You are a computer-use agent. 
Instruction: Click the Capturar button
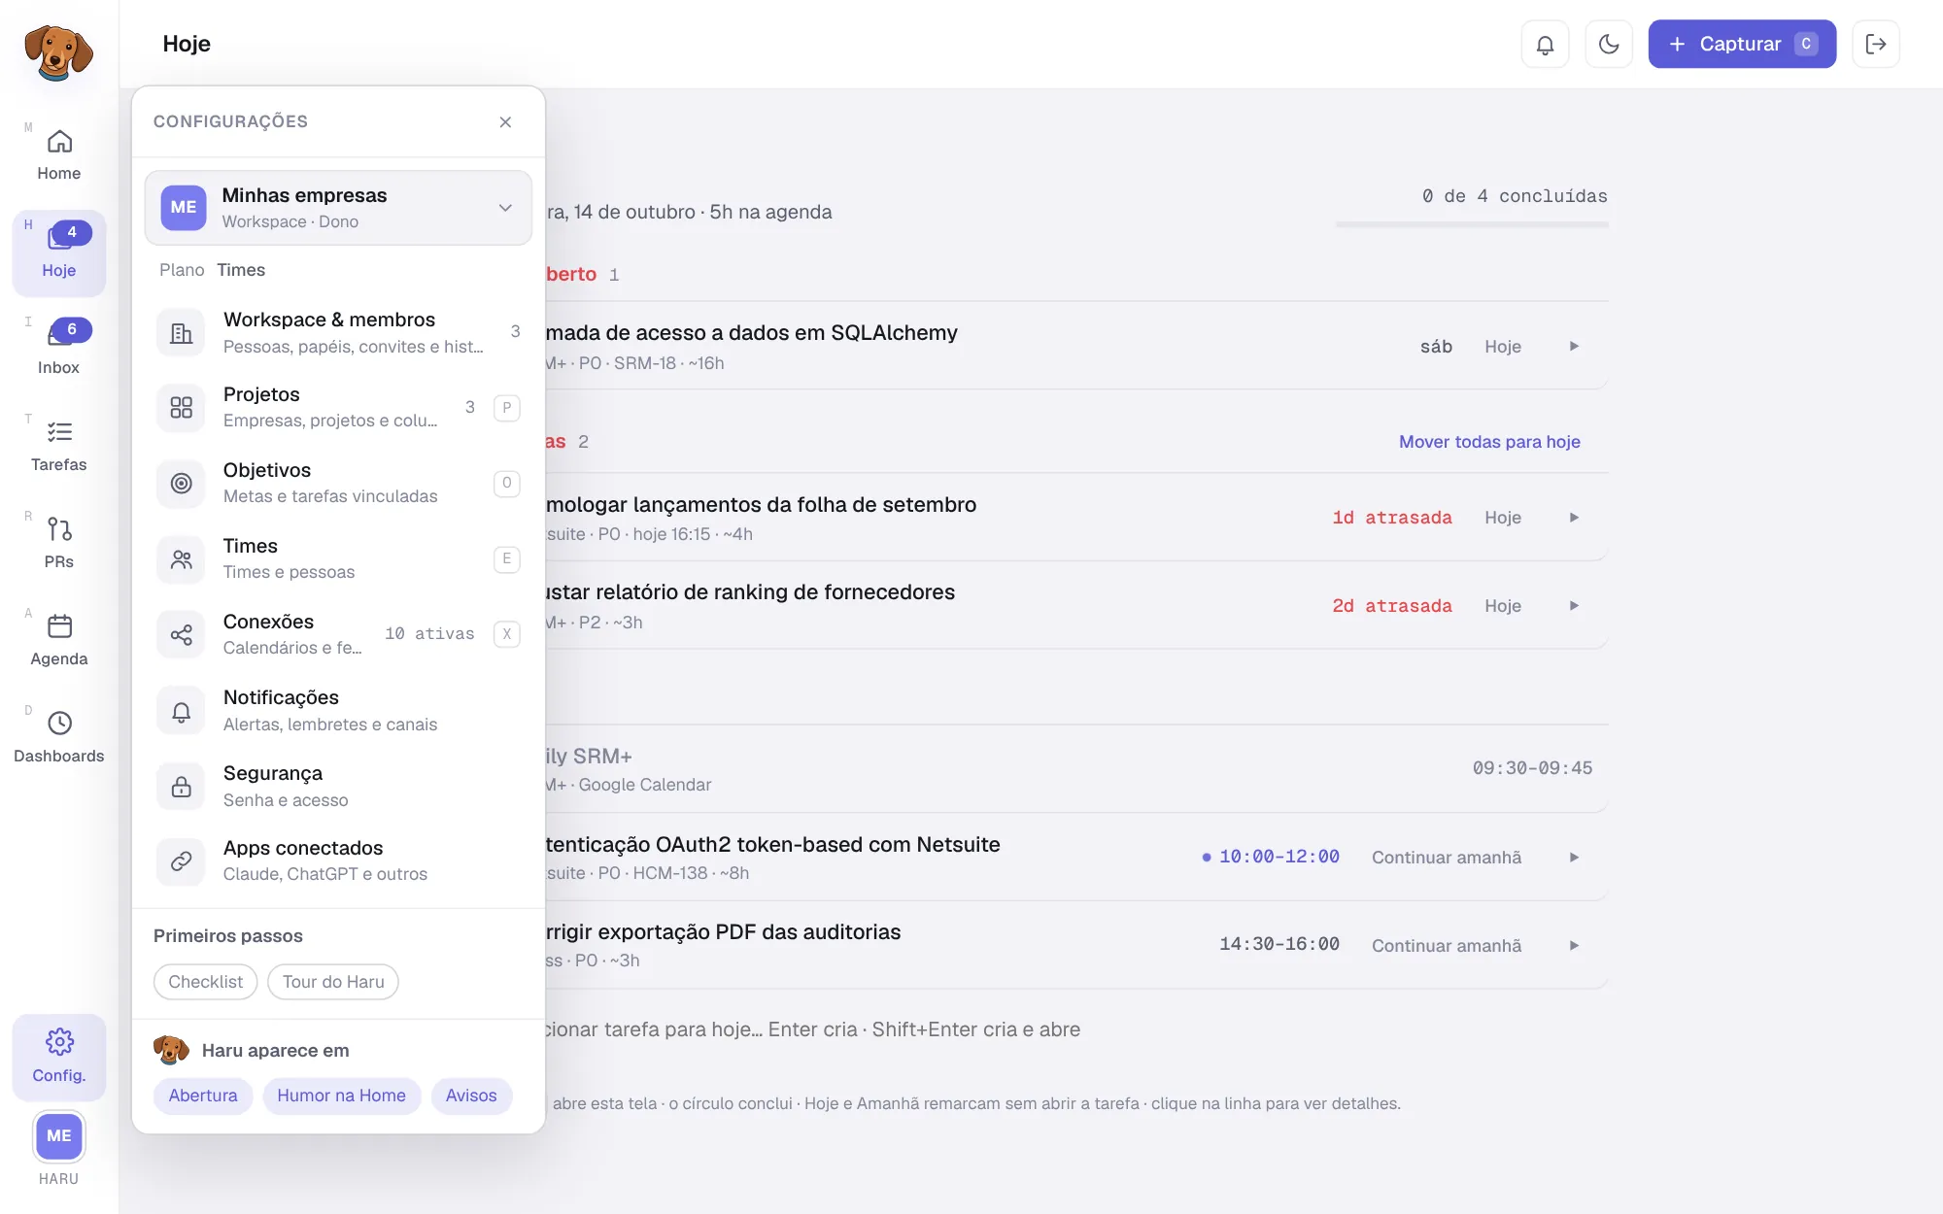click(x=1742, y=44)
